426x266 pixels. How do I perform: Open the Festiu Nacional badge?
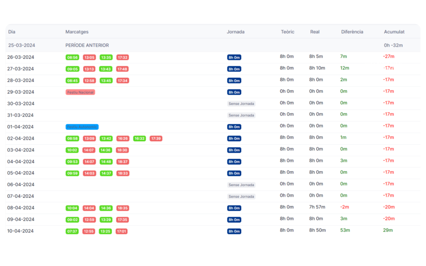pyautogui.click(x=80, y=92)
